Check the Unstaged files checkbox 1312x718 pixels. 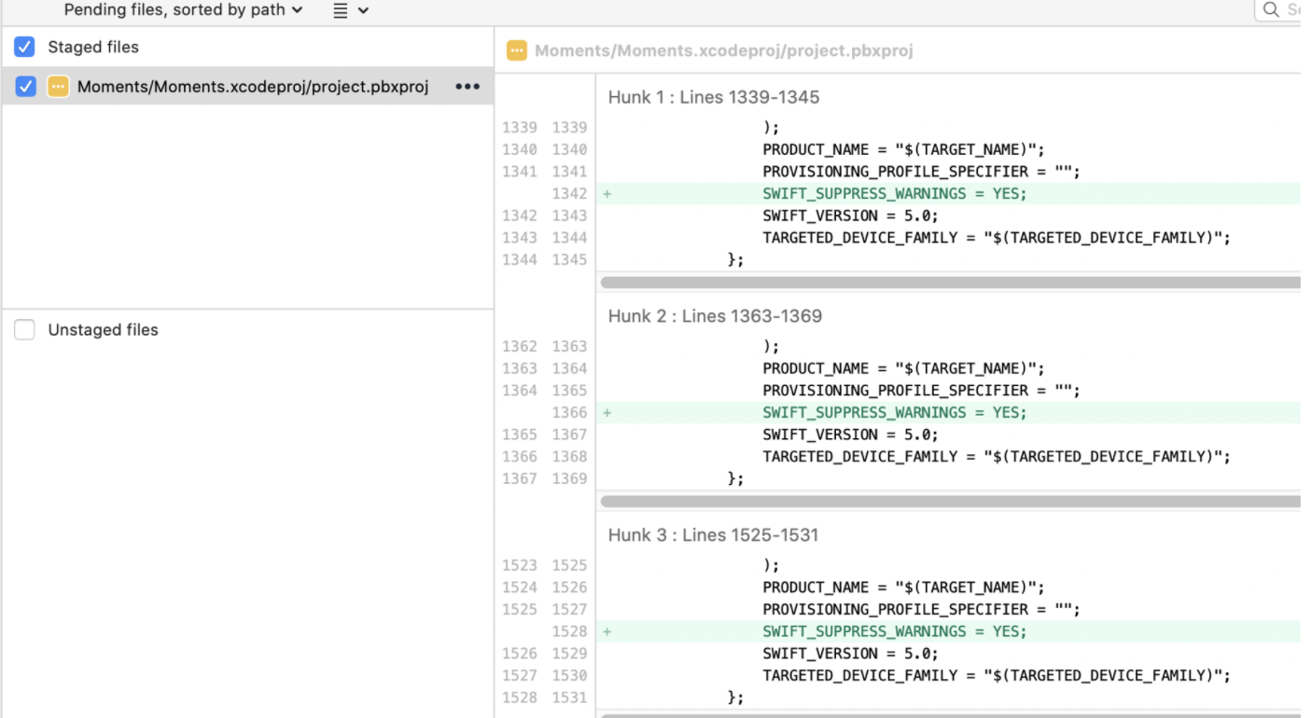tap(25, 330)
